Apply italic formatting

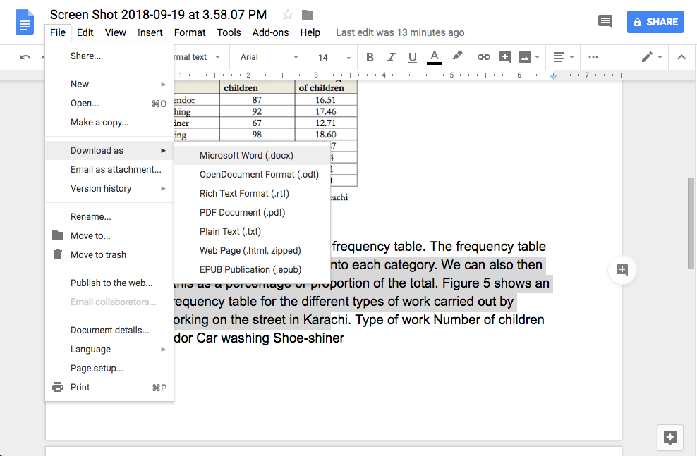point(391,57)
